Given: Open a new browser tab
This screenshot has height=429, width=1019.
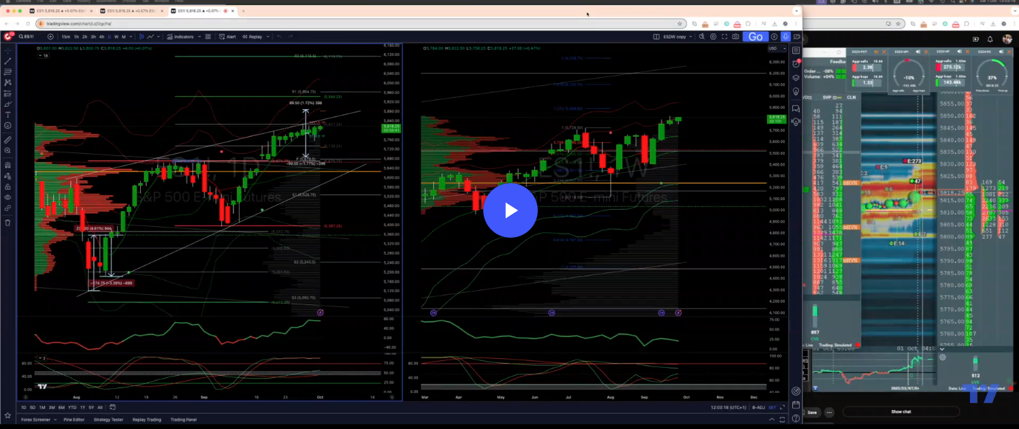Looking at the screenshot, I should (243, 11).
